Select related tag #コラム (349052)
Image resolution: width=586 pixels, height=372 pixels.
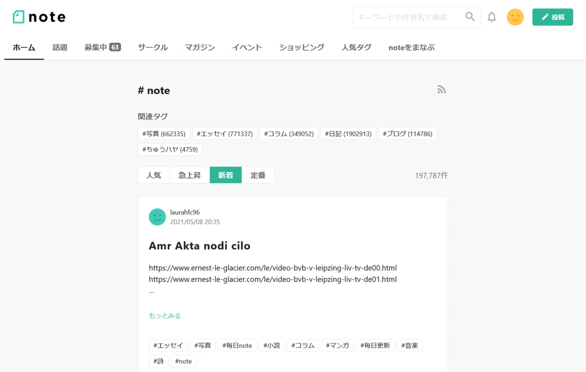[289, 134]
